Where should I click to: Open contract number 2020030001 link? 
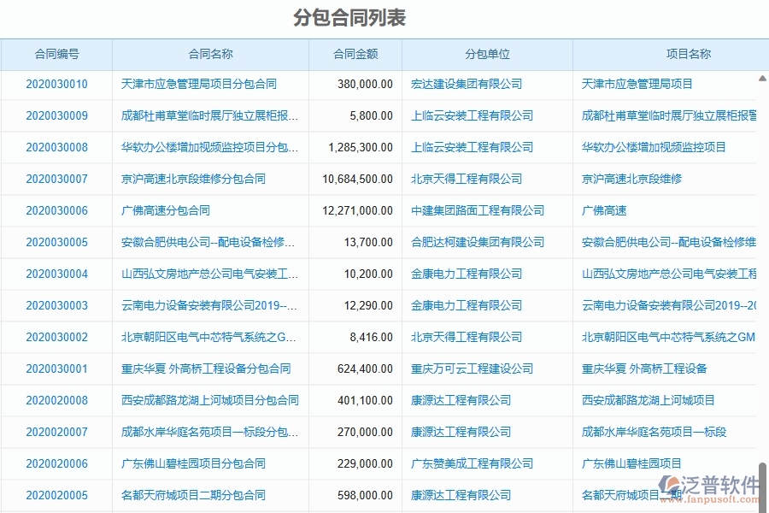click(56, 369)
